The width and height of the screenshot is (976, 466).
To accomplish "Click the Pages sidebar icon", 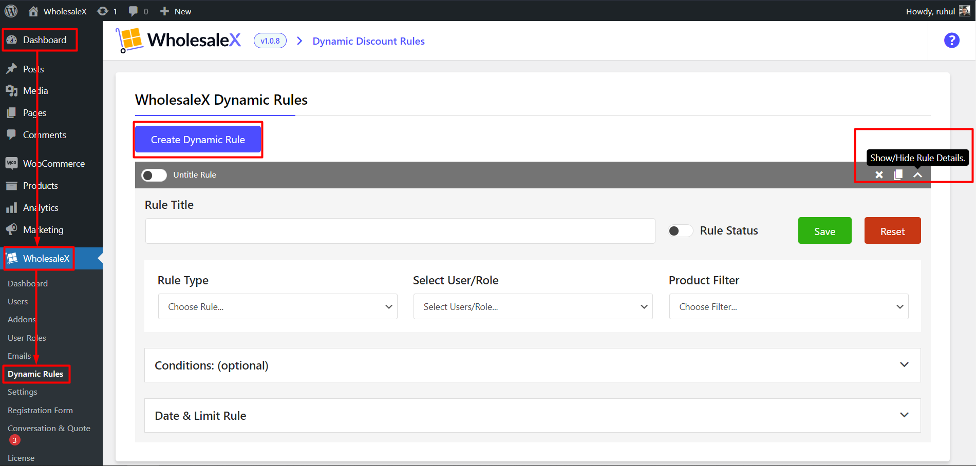I will tap(11, 113).
